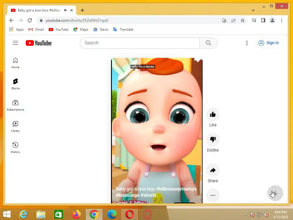Reload the page
Image resolution: width=293 pixels, height=220 pixels.
pyautogui.click(x=30, y=20)
